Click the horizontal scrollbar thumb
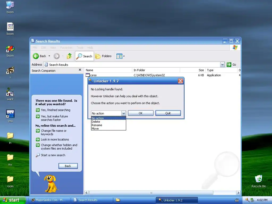This screenshot has width=272, height=204. pos(151,193)
